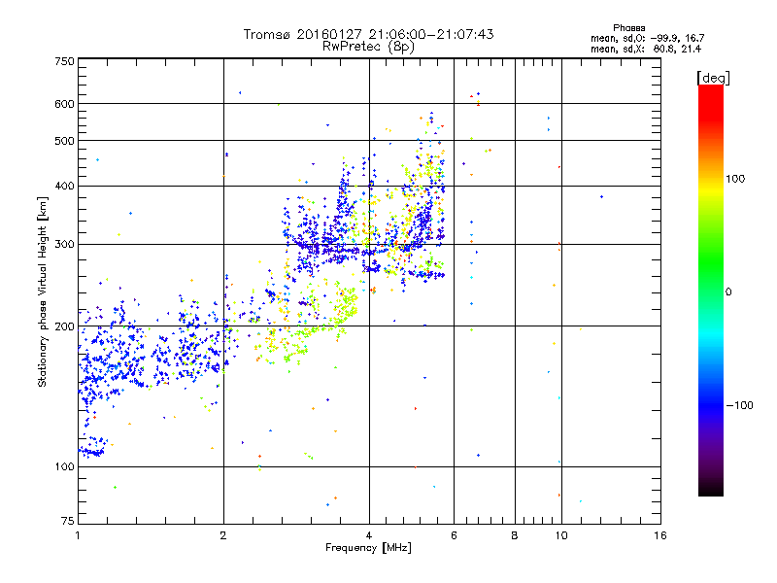The image size is (777, 583).
Task: Click the blue band near colorbar label -100
Action: pos(711,405)
